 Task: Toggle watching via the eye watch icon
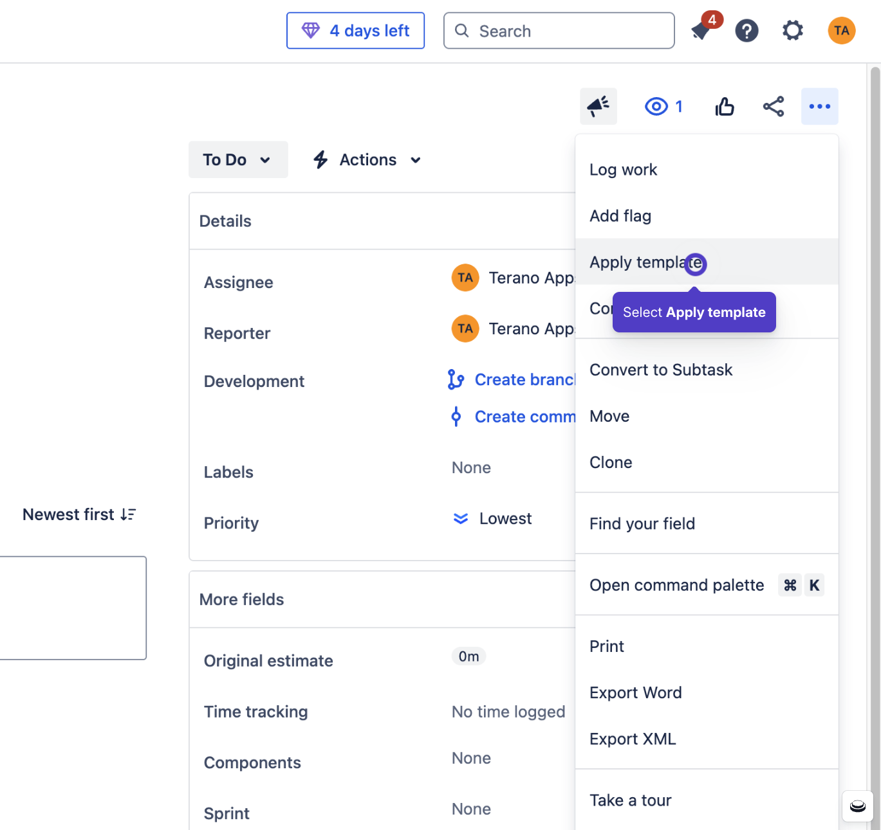[x=656, y=106]
